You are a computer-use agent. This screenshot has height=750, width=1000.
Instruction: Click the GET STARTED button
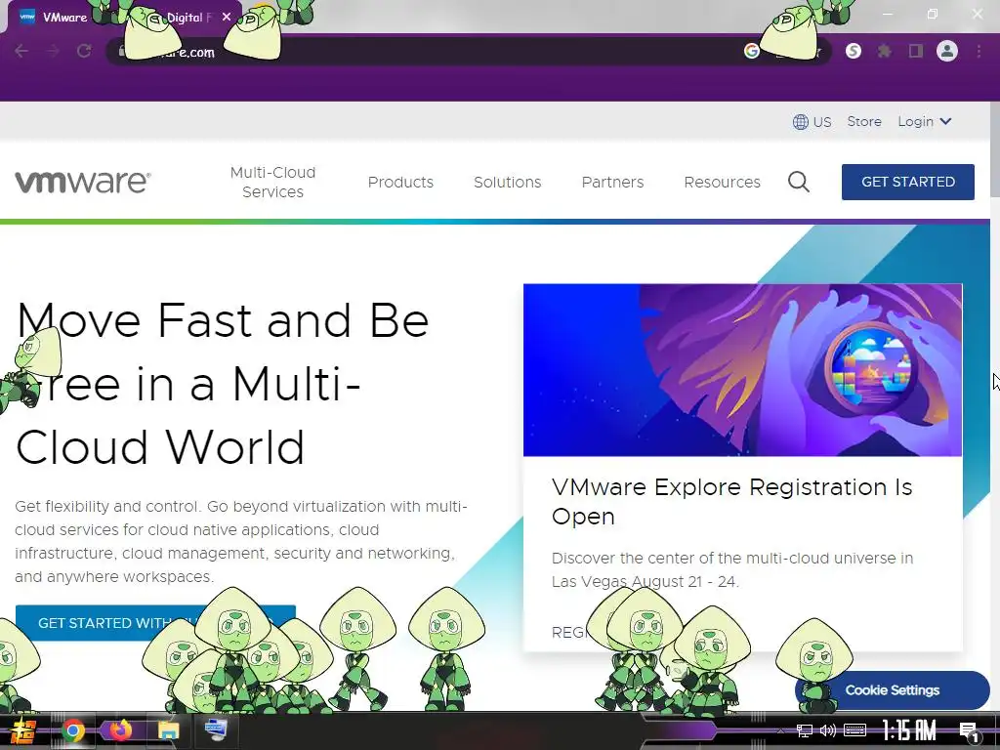click(x=908, y=182)
